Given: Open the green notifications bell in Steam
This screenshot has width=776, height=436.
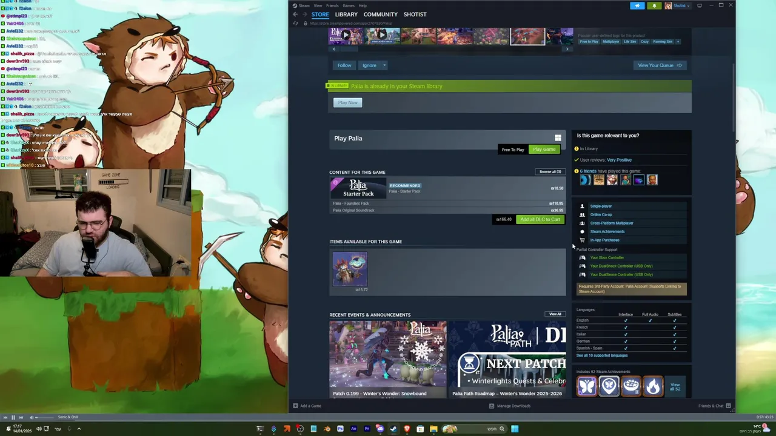Looking at the screenshot, I should coord(654,5).
